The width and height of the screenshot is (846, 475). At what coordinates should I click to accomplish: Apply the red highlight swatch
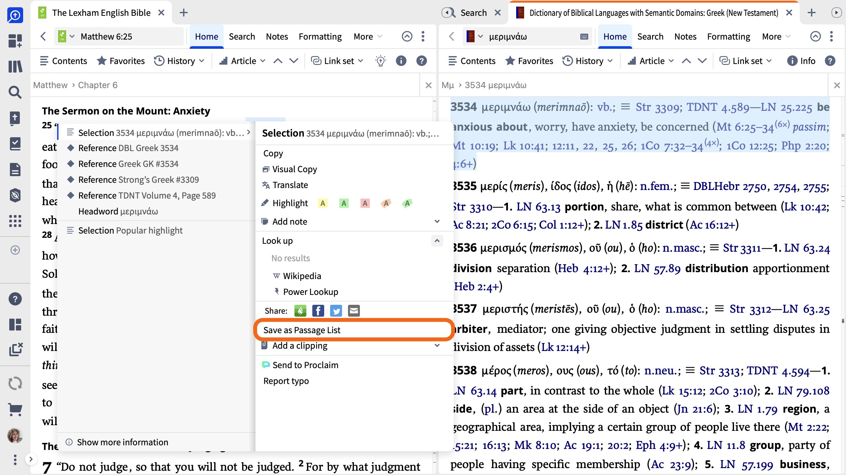pos(365,203)
